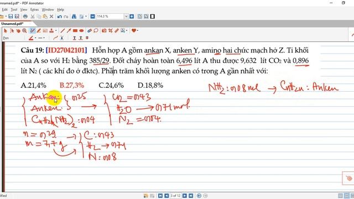Pick the Pan hand tool
The width and height of the screenshot is (354, 199).
pos(18,30)
